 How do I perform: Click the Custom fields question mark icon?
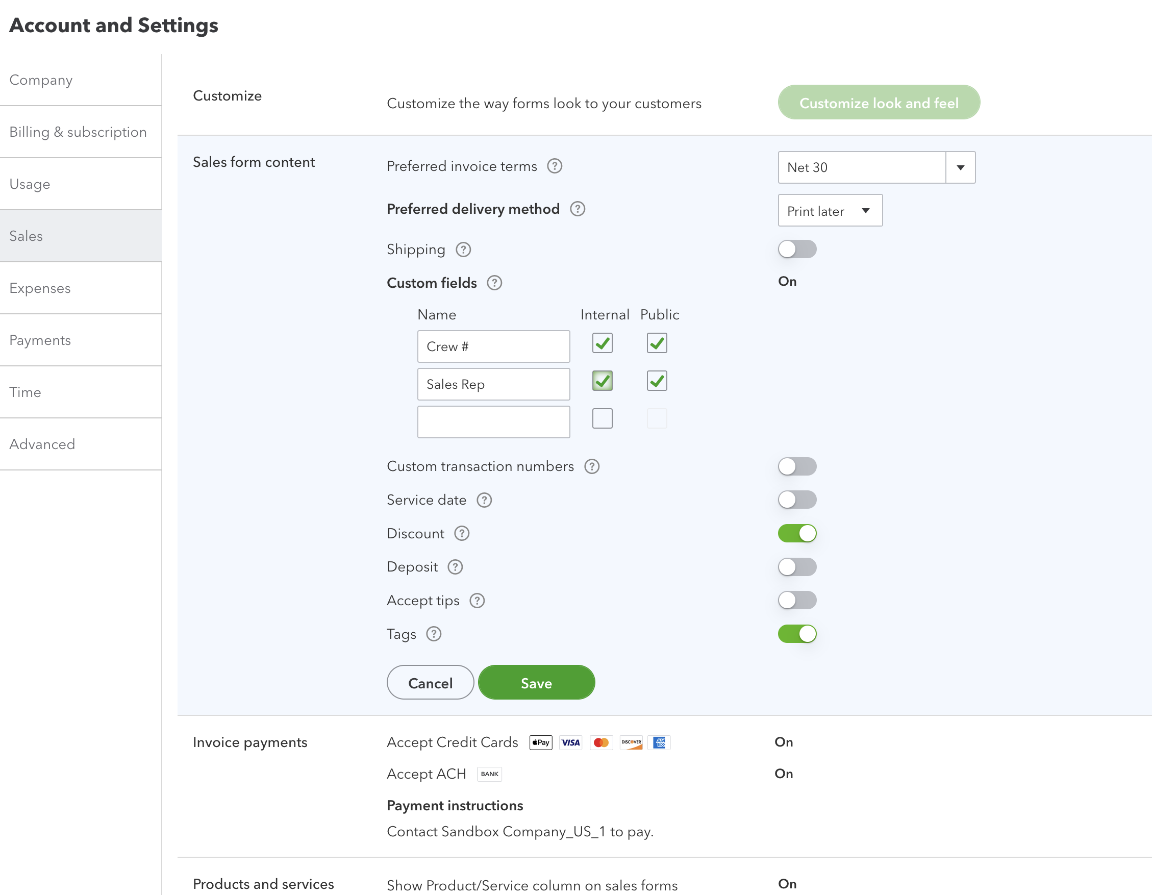tap(494, 283)
